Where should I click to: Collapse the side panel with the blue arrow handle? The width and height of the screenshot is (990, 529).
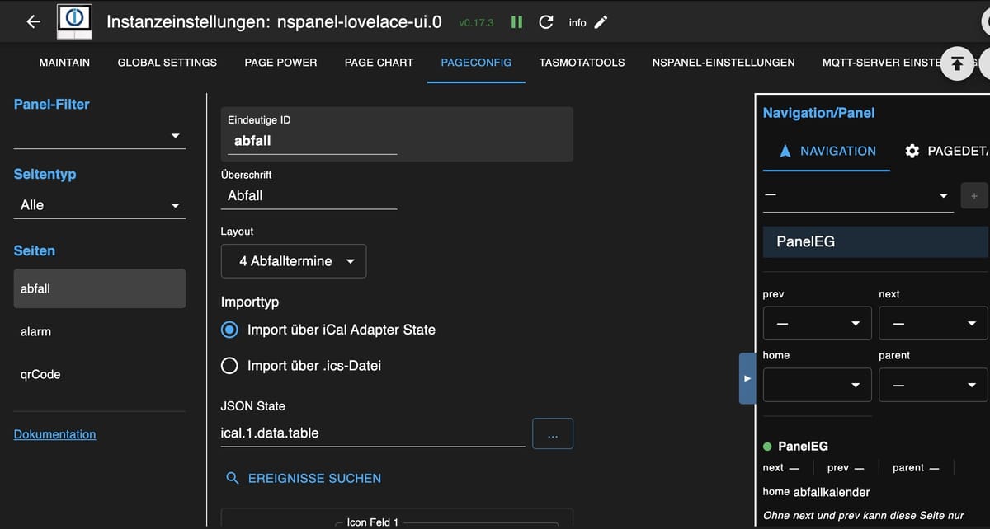747,378
